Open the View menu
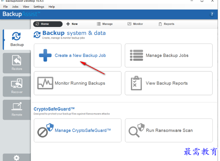The height and width of the screenshot is (161, 220). (26, 7)
